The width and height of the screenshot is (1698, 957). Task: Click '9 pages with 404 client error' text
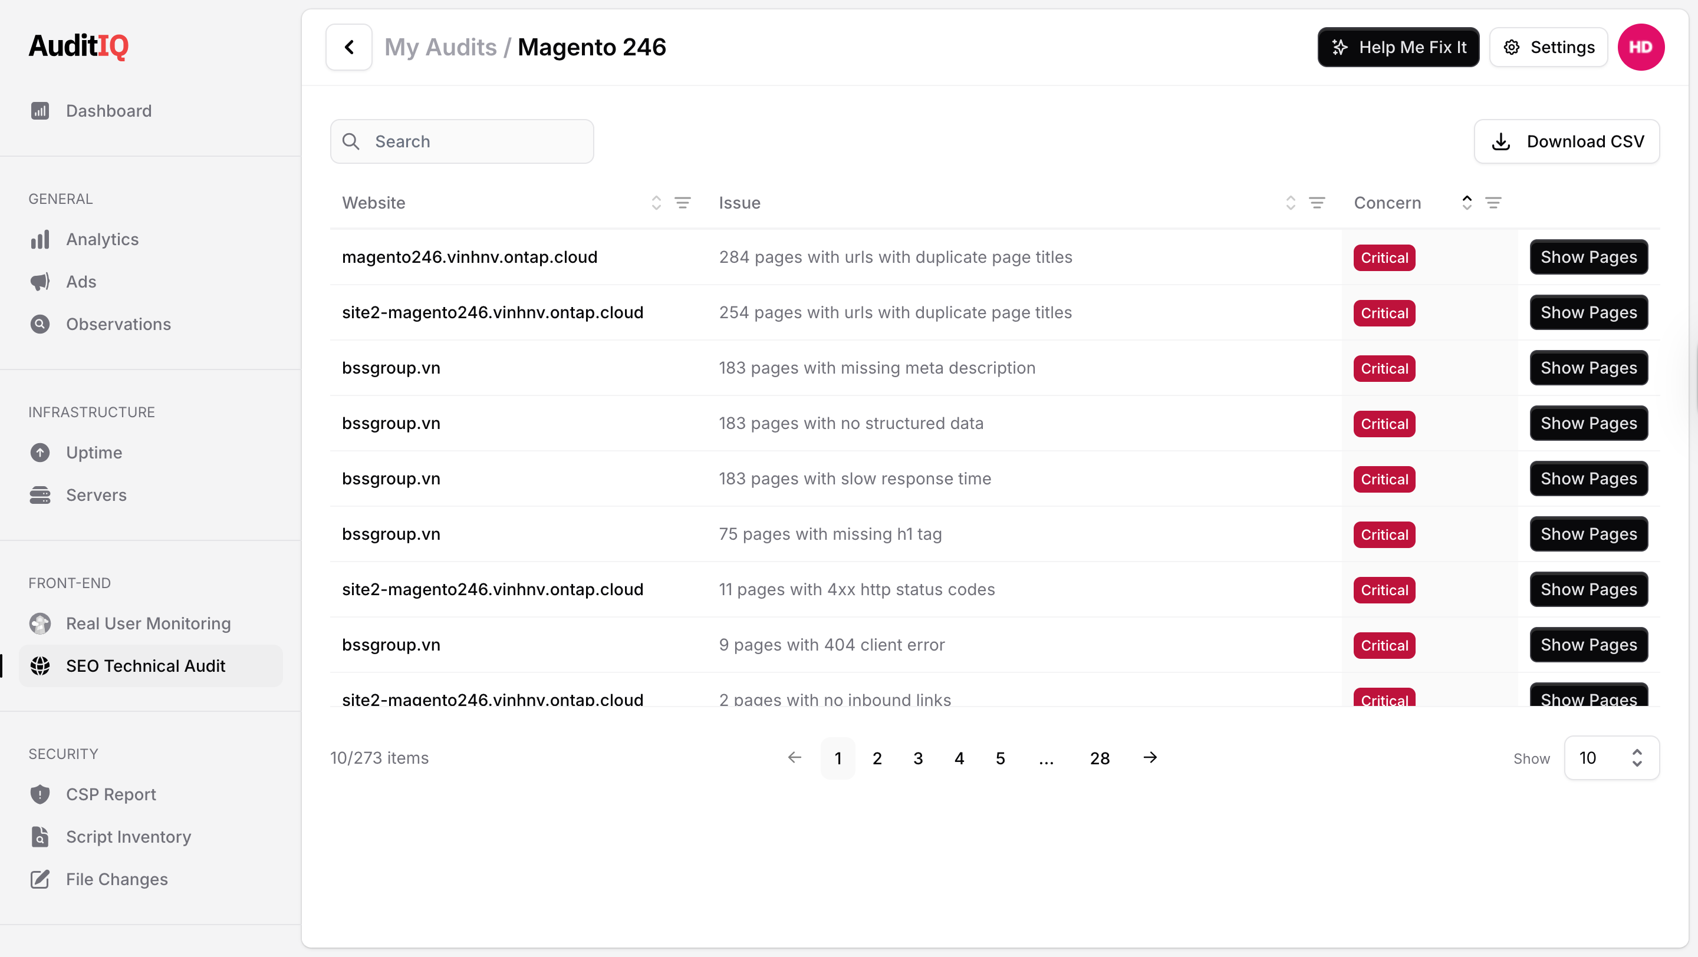coord(832,645)
